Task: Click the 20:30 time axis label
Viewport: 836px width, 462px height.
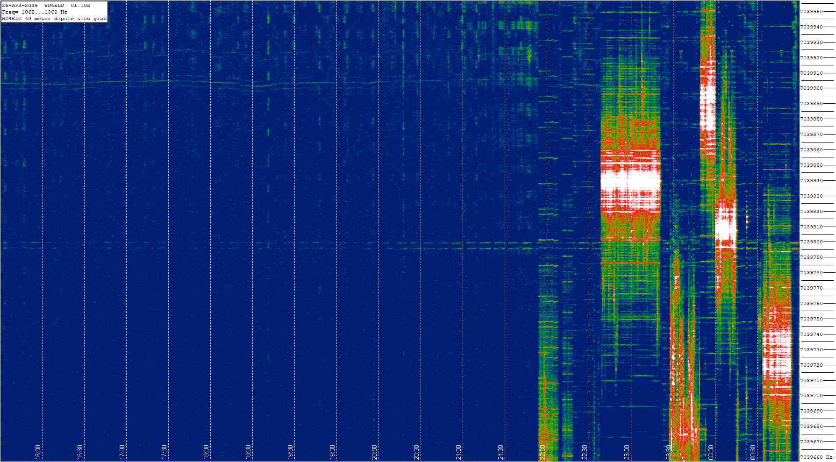Action: click(416, 452)
